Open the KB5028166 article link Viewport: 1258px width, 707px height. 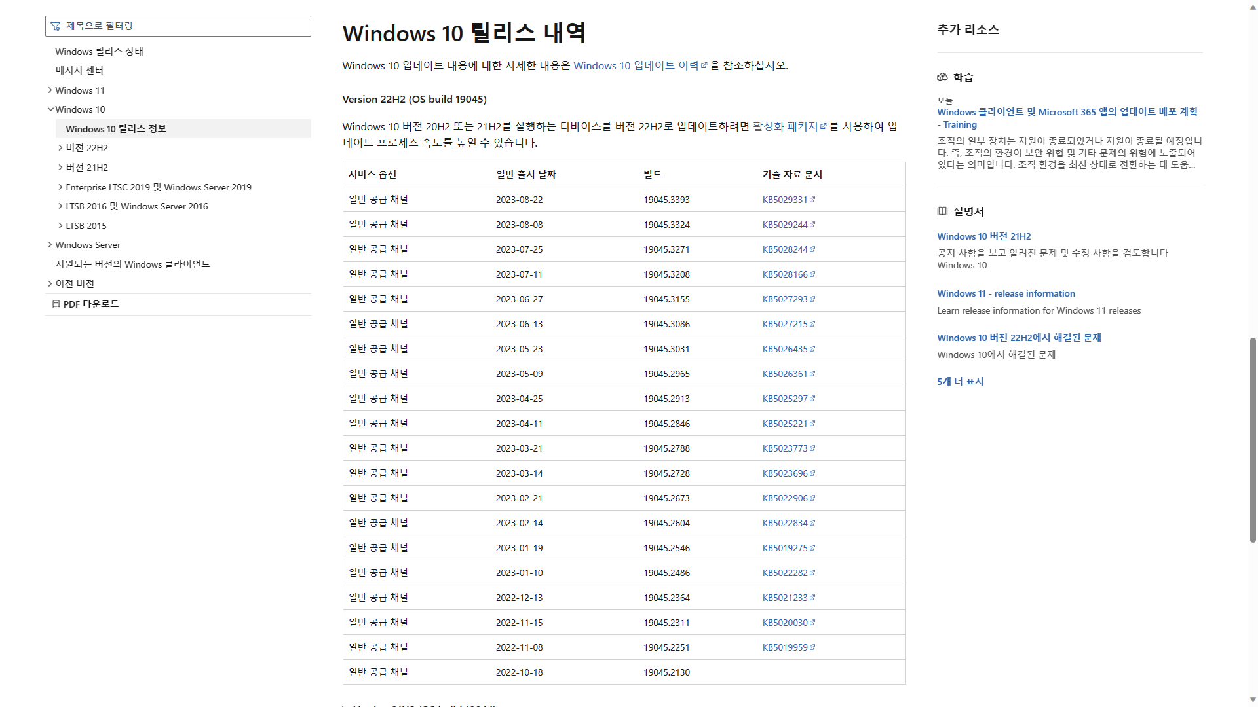coord(785,274)
